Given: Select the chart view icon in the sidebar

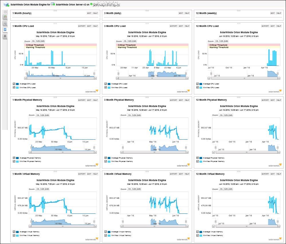Looking at the screenshot, I should click(x=5, y=29).
